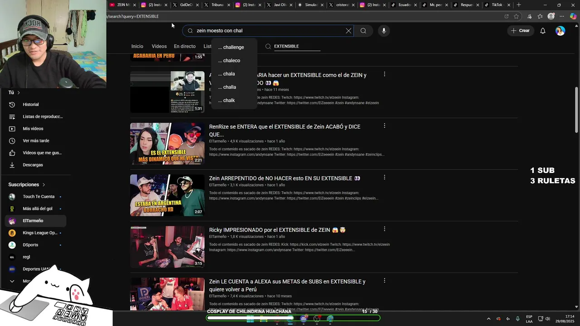
Task: Open the Más allá del gol subscription
Action: (x=35, y=209)
